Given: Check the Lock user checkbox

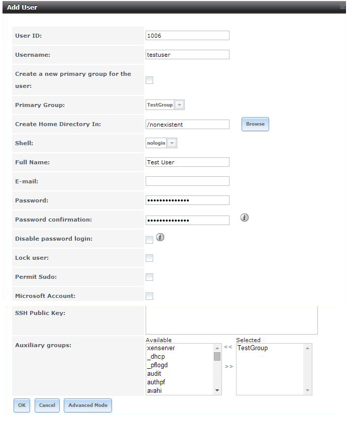Looking at the screenshot, I should click(149, 258).
